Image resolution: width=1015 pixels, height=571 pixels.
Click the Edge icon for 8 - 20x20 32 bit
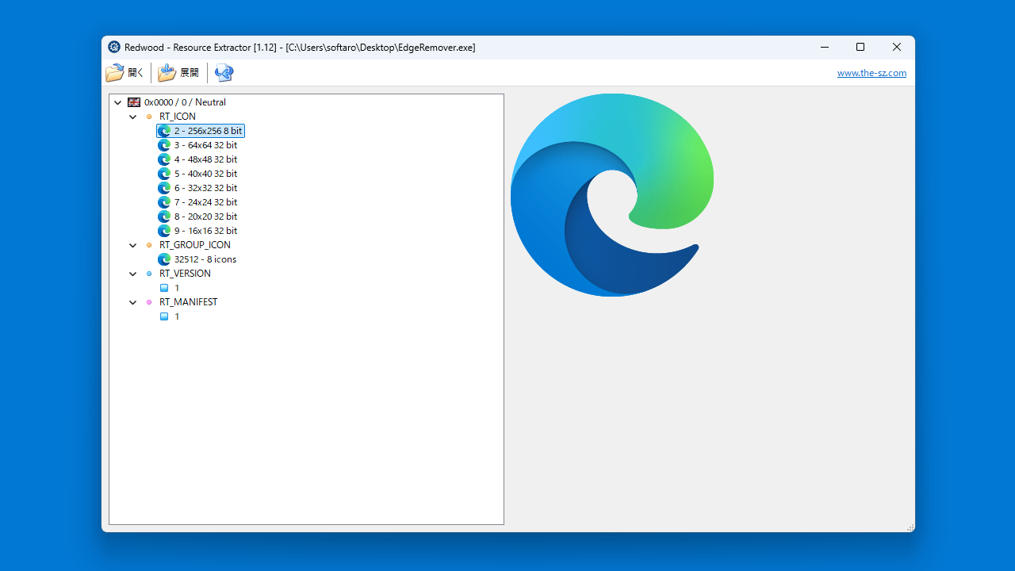coord(164,217)
